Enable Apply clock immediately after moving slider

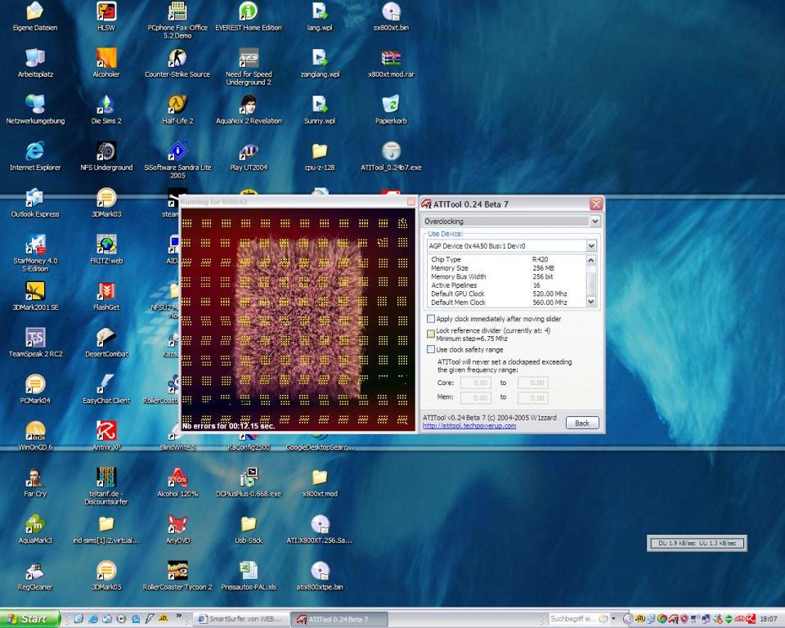tap(431, 319)
